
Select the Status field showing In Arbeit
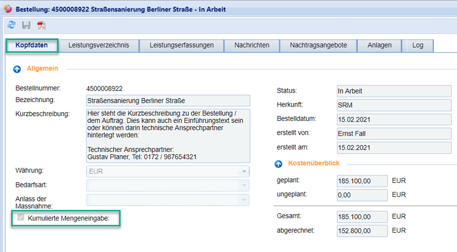394,91
